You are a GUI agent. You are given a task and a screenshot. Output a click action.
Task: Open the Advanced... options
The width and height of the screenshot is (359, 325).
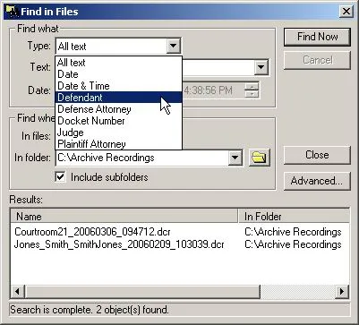[x=317, y=181]
